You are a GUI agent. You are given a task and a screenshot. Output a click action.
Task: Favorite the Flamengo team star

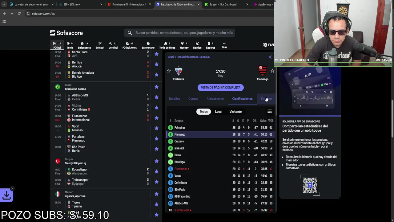(x=272, y=71)
